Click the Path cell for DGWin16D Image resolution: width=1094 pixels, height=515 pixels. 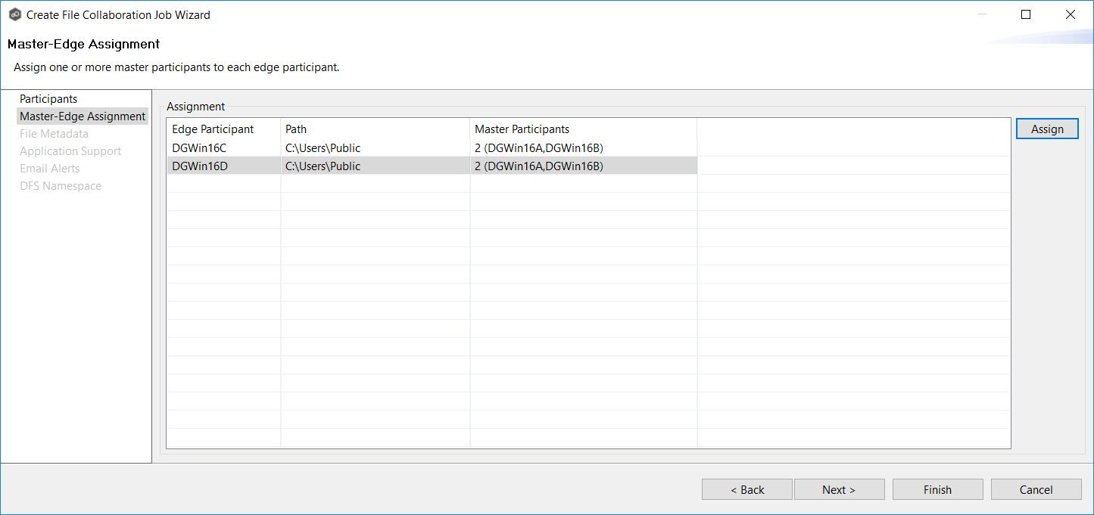pos(323,166)
